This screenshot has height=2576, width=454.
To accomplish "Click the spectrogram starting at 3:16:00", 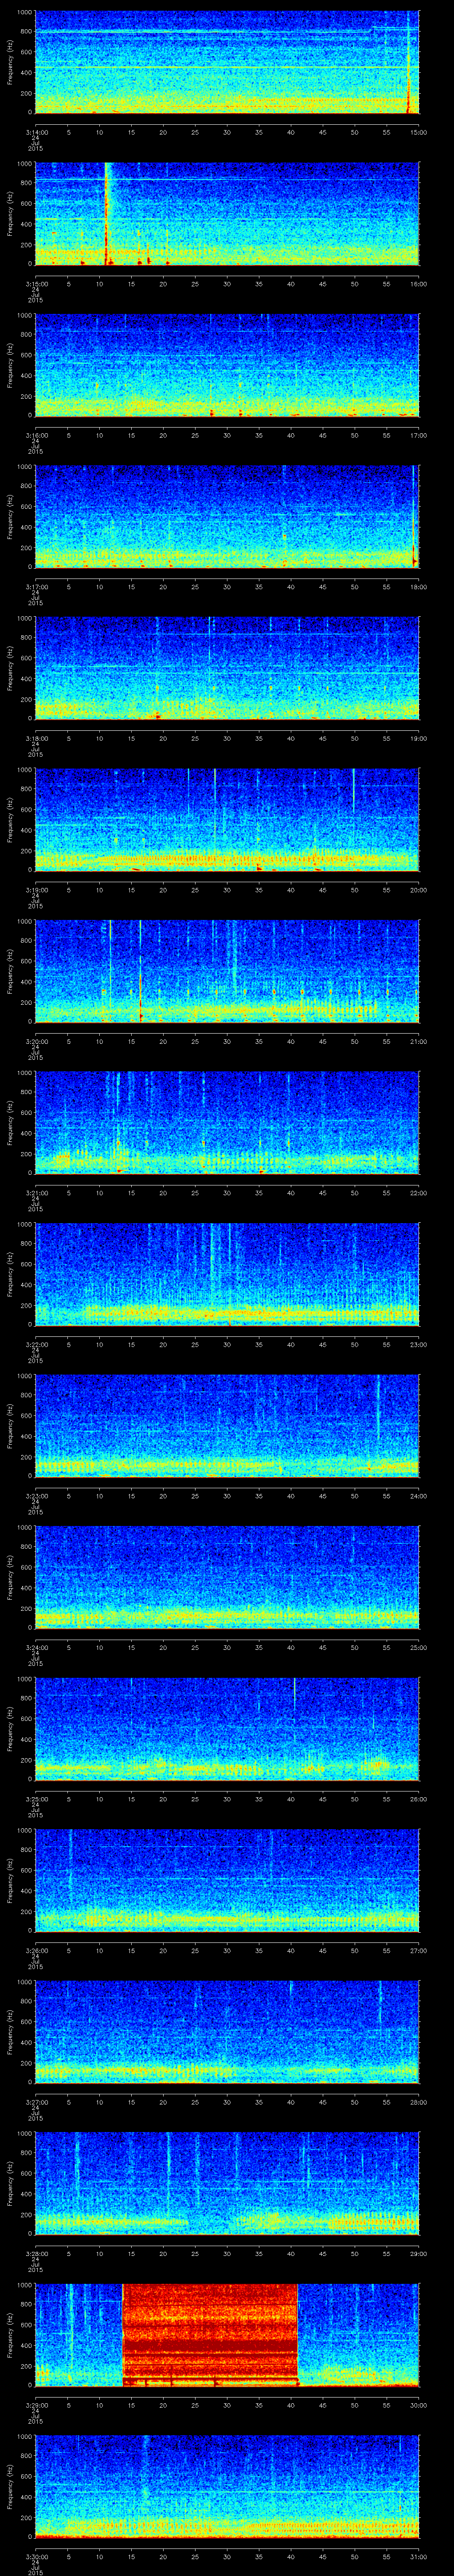I will click(x=227, y=365).
